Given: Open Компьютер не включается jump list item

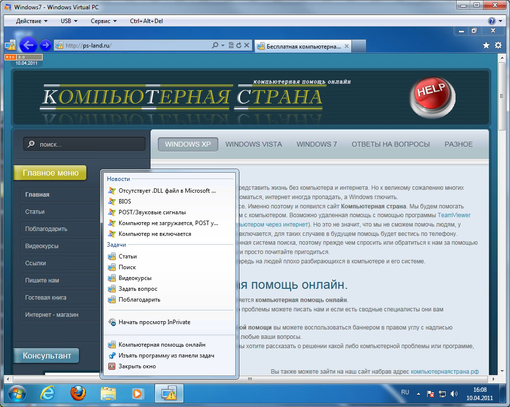Looking at the screenshot, I should click(x=169, y=233).
